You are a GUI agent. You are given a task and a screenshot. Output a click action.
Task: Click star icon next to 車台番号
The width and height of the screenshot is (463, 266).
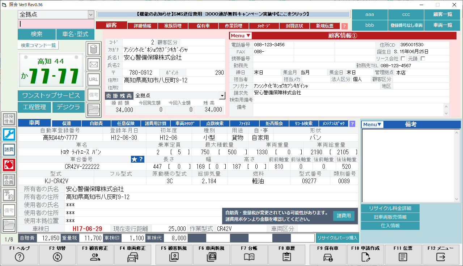[135, 159]
